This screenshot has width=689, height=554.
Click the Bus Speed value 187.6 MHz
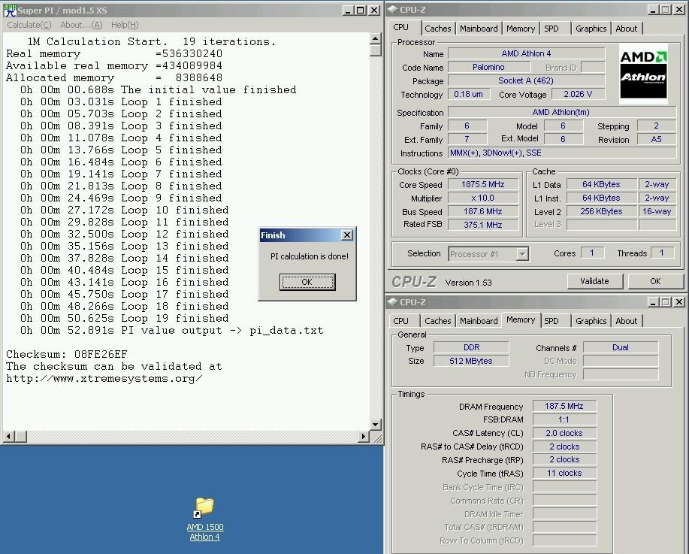click(x=483, y=211)
